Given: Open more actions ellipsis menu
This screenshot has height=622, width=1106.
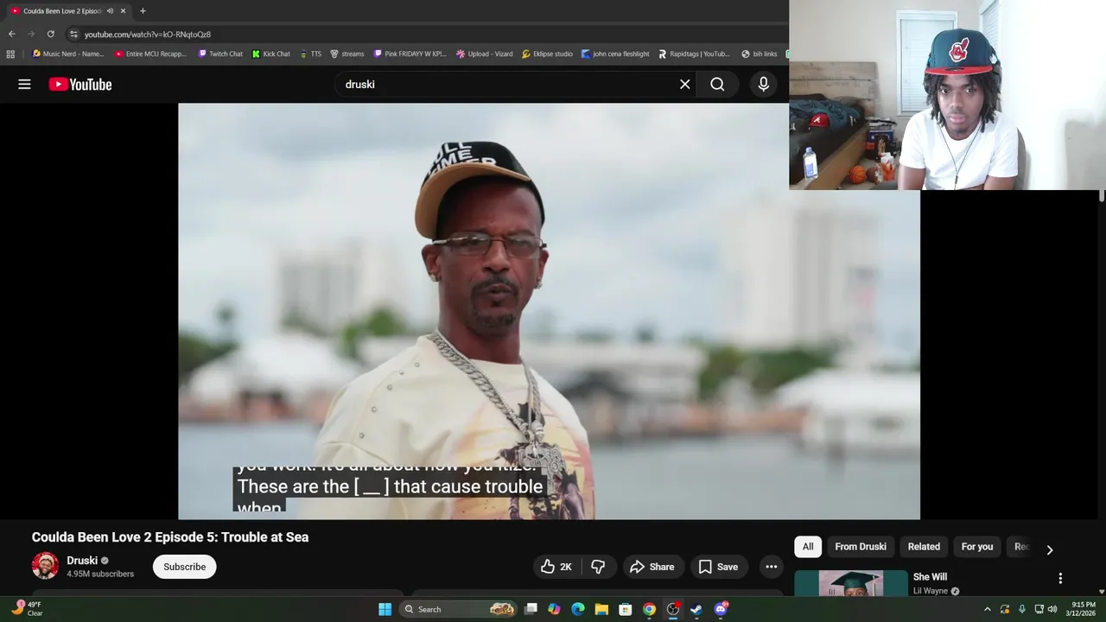Looking at the screenshot, I should click(x=772, y=567).
